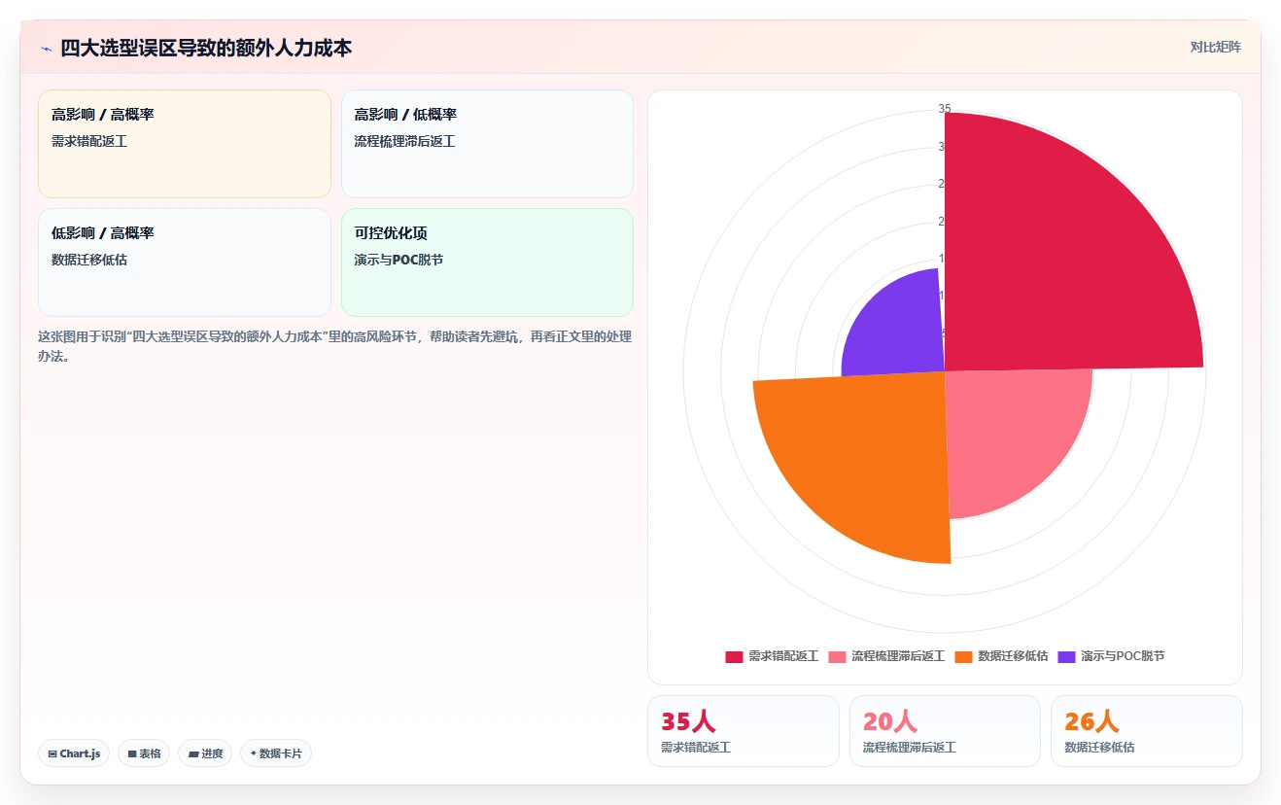Click the 26人 stat card
The image size is (1281, 805).
tap(1147, 731)
